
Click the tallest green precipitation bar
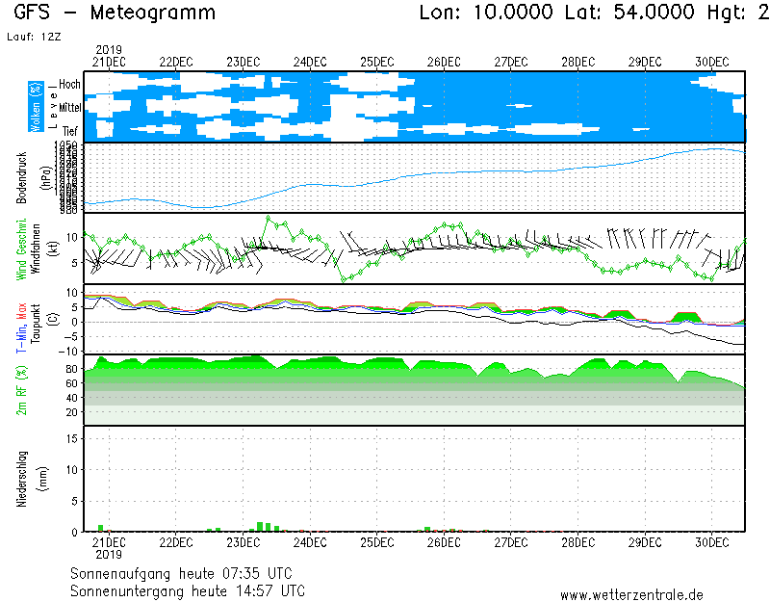pos(260,526)
